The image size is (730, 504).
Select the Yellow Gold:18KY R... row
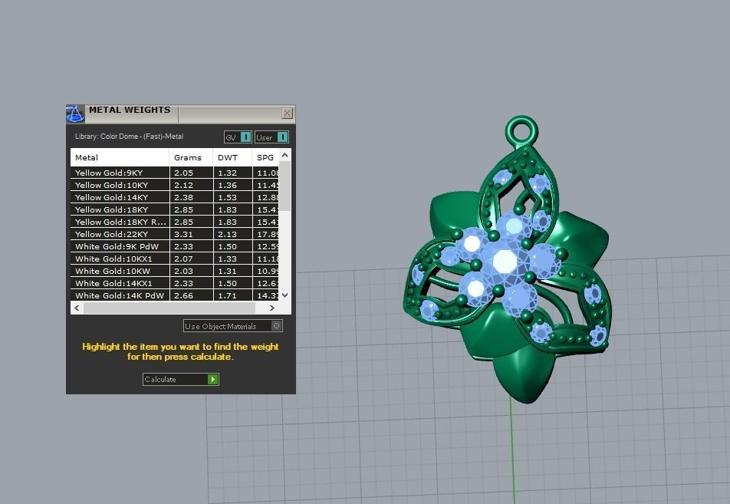(175, 222)
